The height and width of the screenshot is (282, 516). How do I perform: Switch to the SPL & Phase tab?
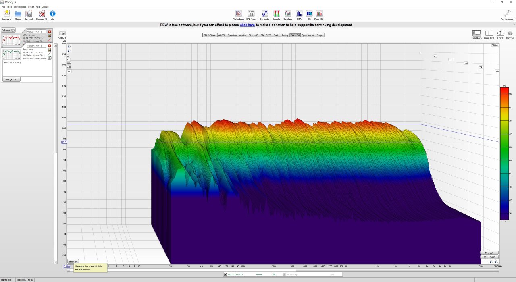210,35
